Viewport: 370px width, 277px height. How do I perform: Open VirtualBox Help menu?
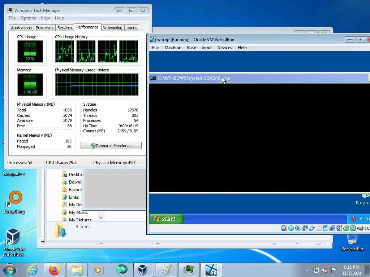(242, 48)
